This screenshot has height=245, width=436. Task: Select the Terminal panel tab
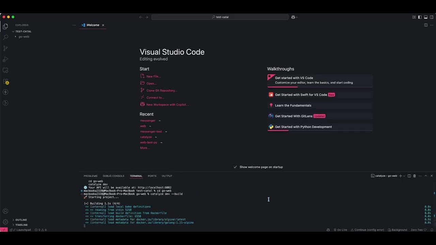pyautogui.click(x=136, y=176)
